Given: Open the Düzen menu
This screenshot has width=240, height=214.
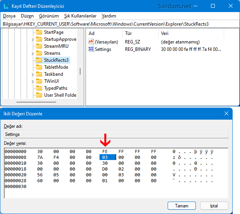Looking at the screenshot, I should click(x=27, y=16).
